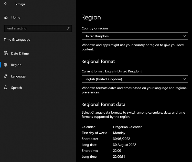
Task: Click the Region page title
Action: [91, 17]
